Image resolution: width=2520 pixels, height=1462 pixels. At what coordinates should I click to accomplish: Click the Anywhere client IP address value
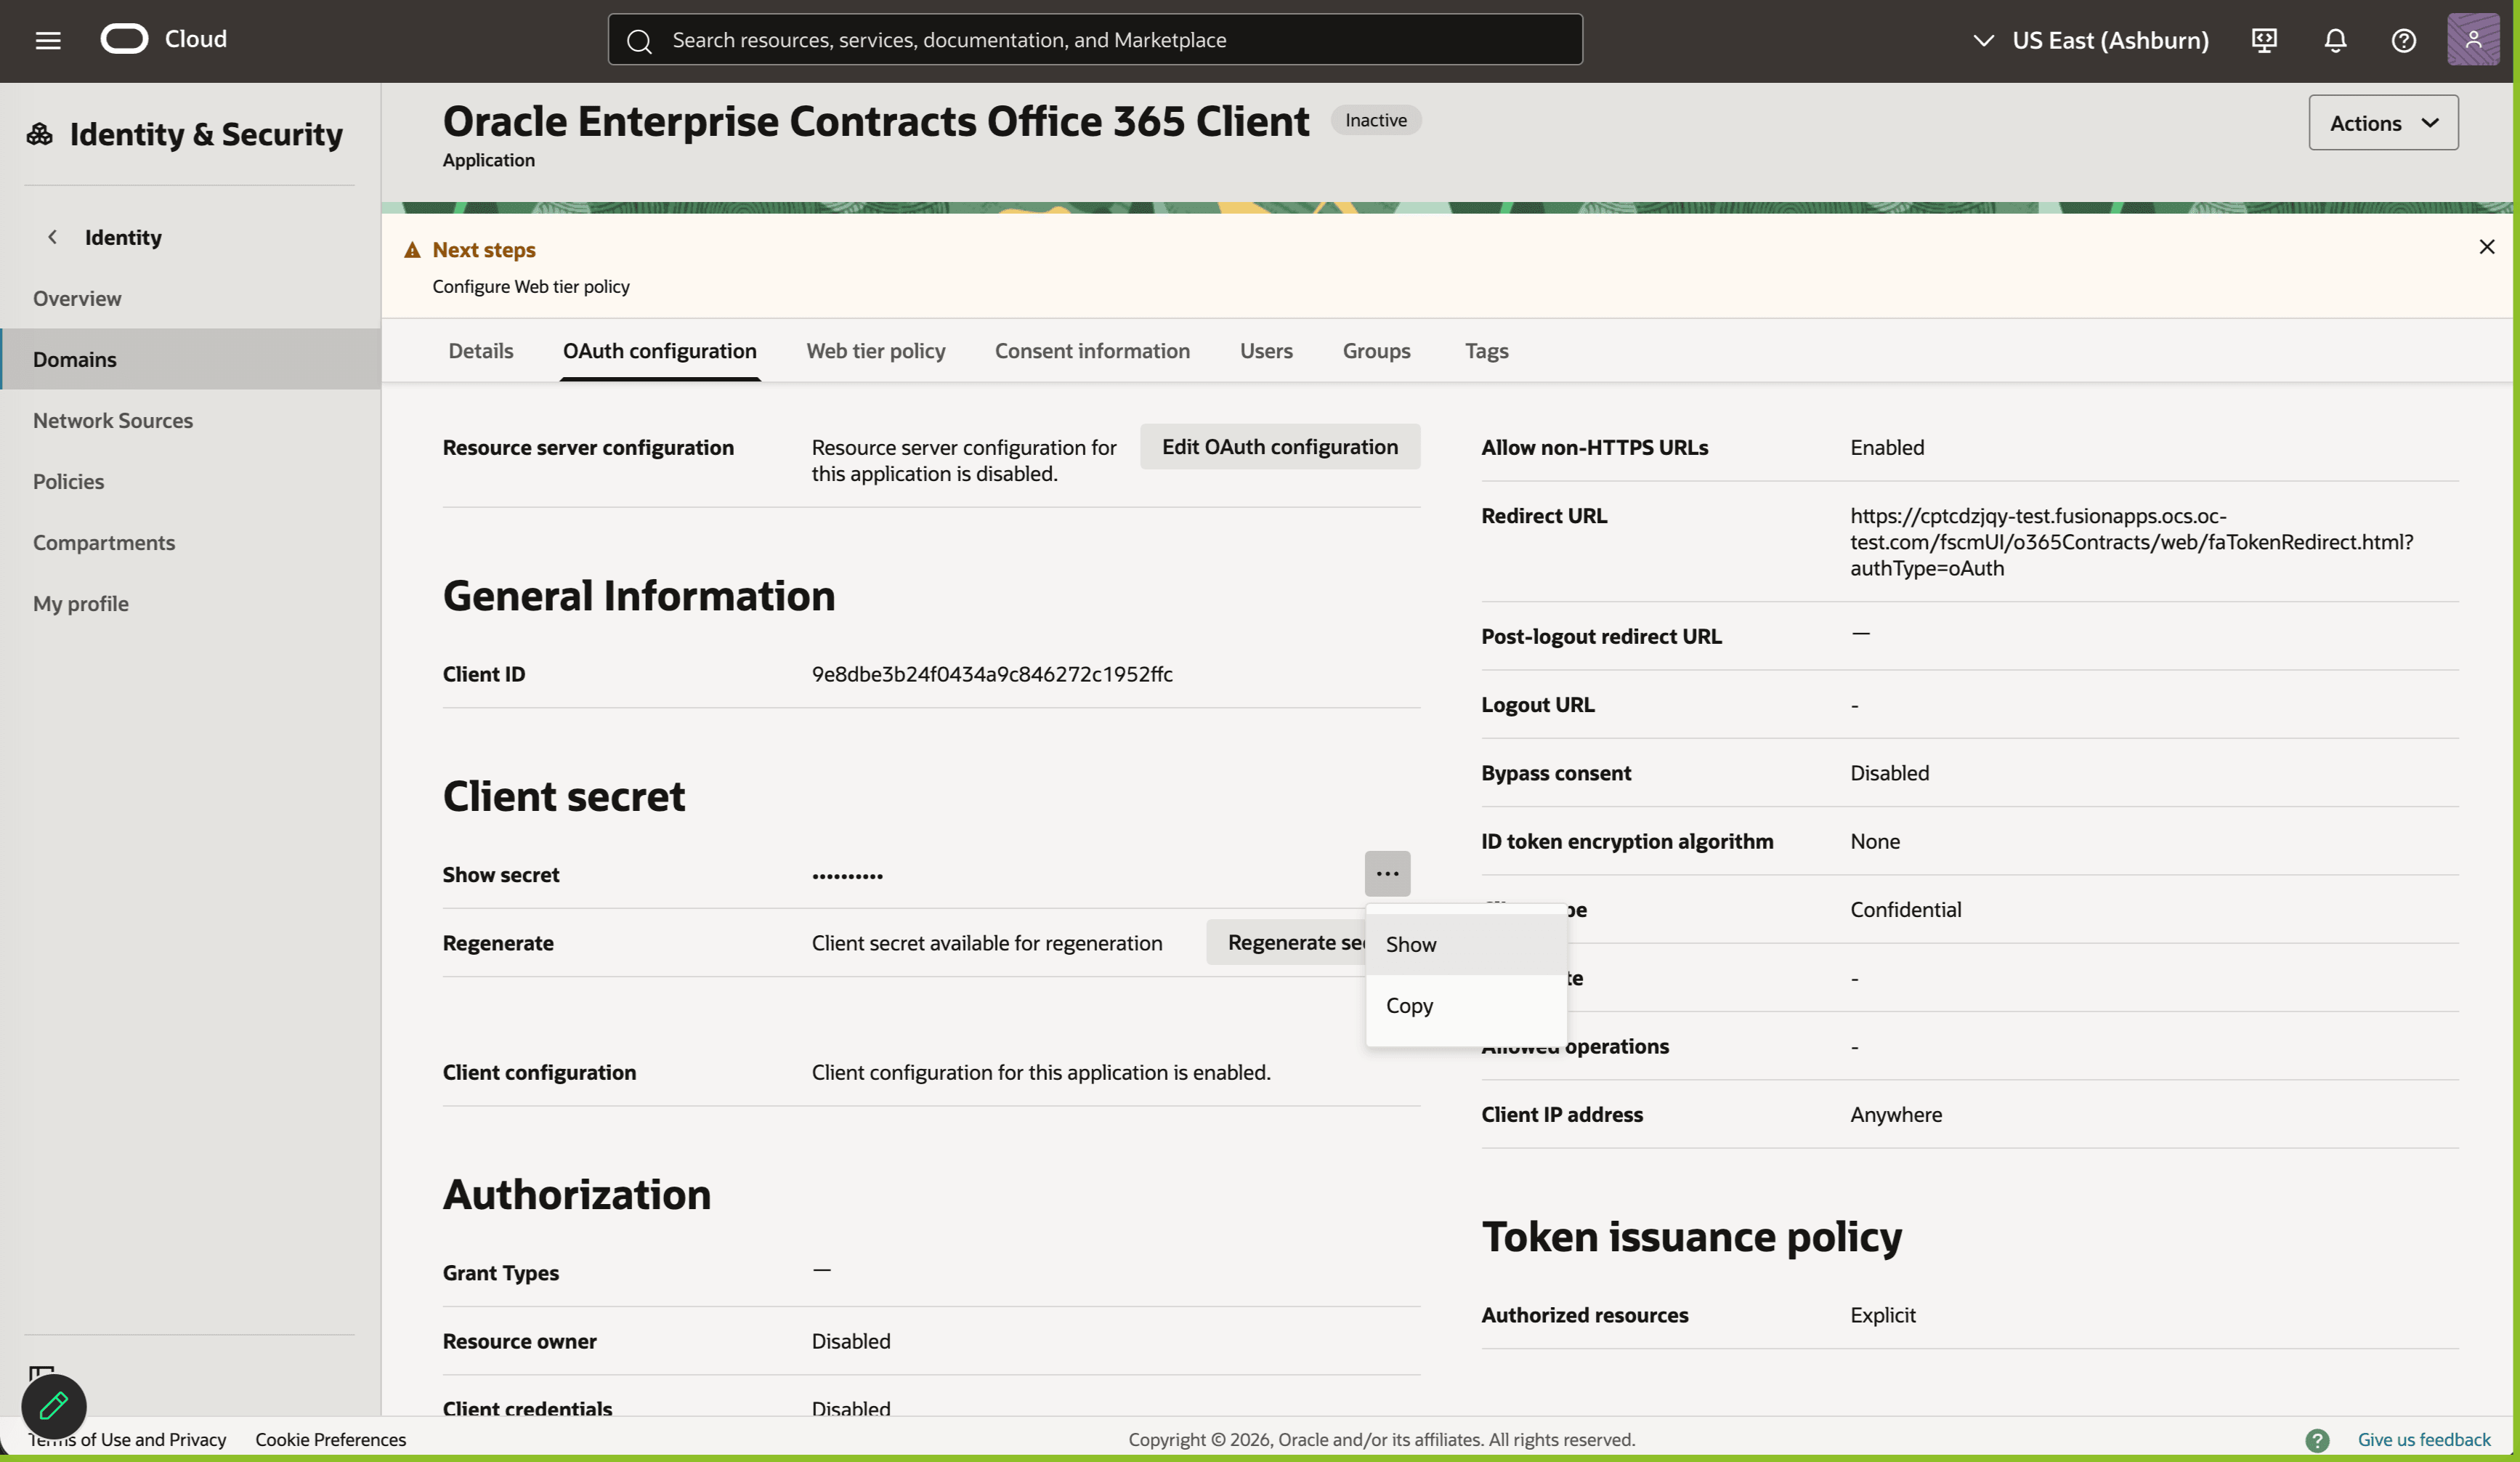(x=1896, y=1115)
